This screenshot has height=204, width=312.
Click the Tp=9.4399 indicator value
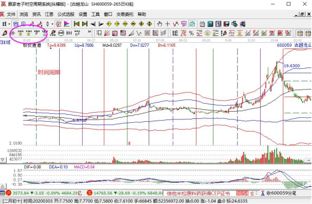pos(56,46)
